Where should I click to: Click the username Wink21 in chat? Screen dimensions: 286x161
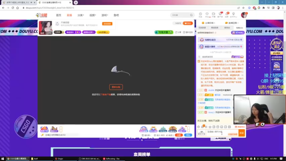[211, 112]
